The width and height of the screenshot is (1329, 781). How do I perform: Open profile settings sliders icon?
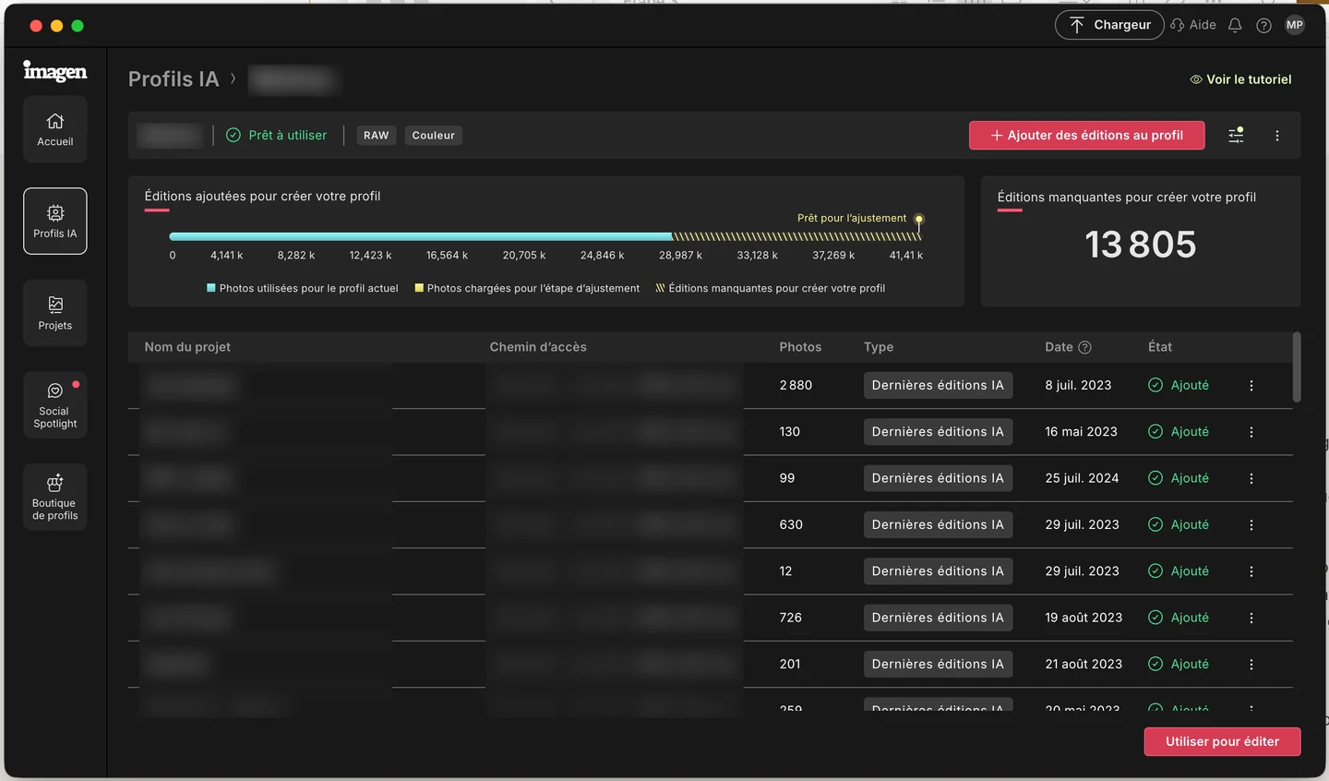click(x=1236, y=136)
